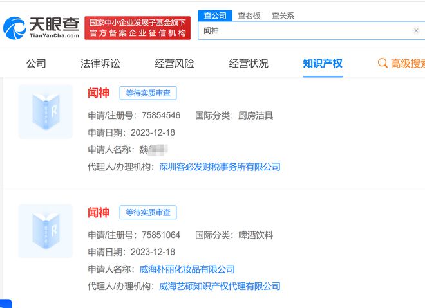The width and height of the screenshot is (425, 308).
Task: Click registration number 75851064 text
Action: pyautogui.click(x=161, y=235)
